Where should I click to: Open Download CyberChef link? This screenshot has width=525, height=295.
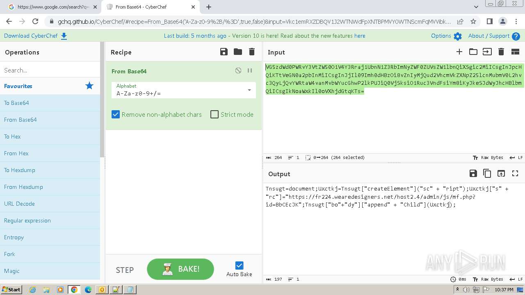click(x=31, y=36)
